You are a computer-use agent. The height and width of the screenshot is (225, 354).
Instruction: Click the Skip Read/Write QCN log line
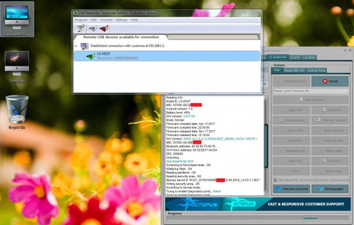[180, 161]
